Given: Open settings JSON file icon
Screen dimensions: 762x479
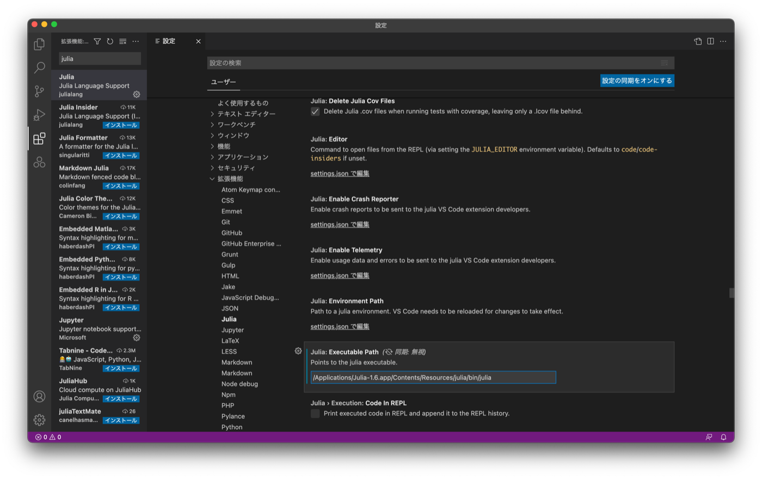Looking at the screenshot, I should pos(698,41).
